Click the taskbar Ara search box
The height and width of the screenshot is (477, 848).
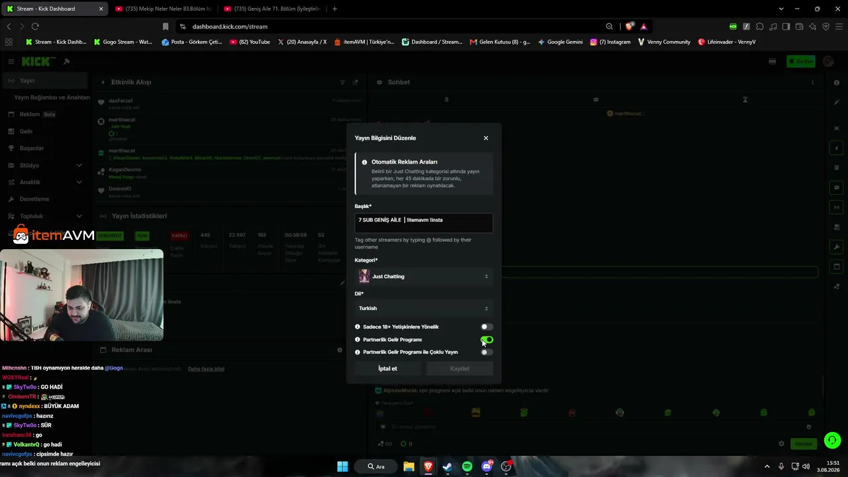click(376, 466)
